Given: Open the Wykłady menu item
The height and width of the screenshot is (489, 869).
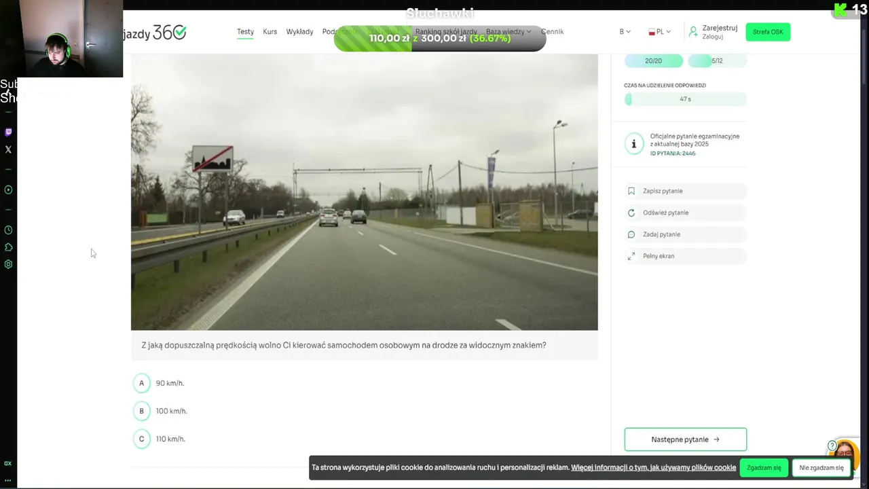Looking at the screenshot, I should pos(299,32).
